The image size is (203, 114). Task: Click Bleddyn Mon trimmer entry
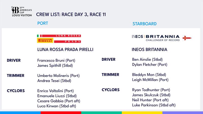pos(149,75)
